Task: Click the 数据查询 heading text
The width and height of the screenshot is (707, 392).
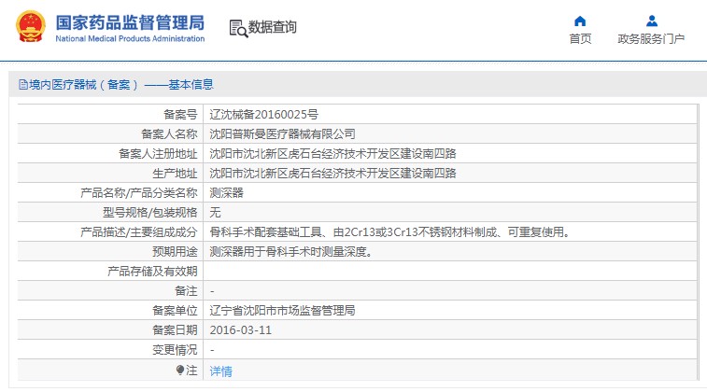Action: (x=273, y=27)
